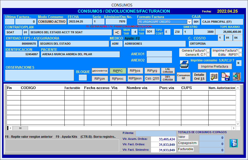
Task: Expand the Formato Factura dropdown
Action: coord(189,22)
